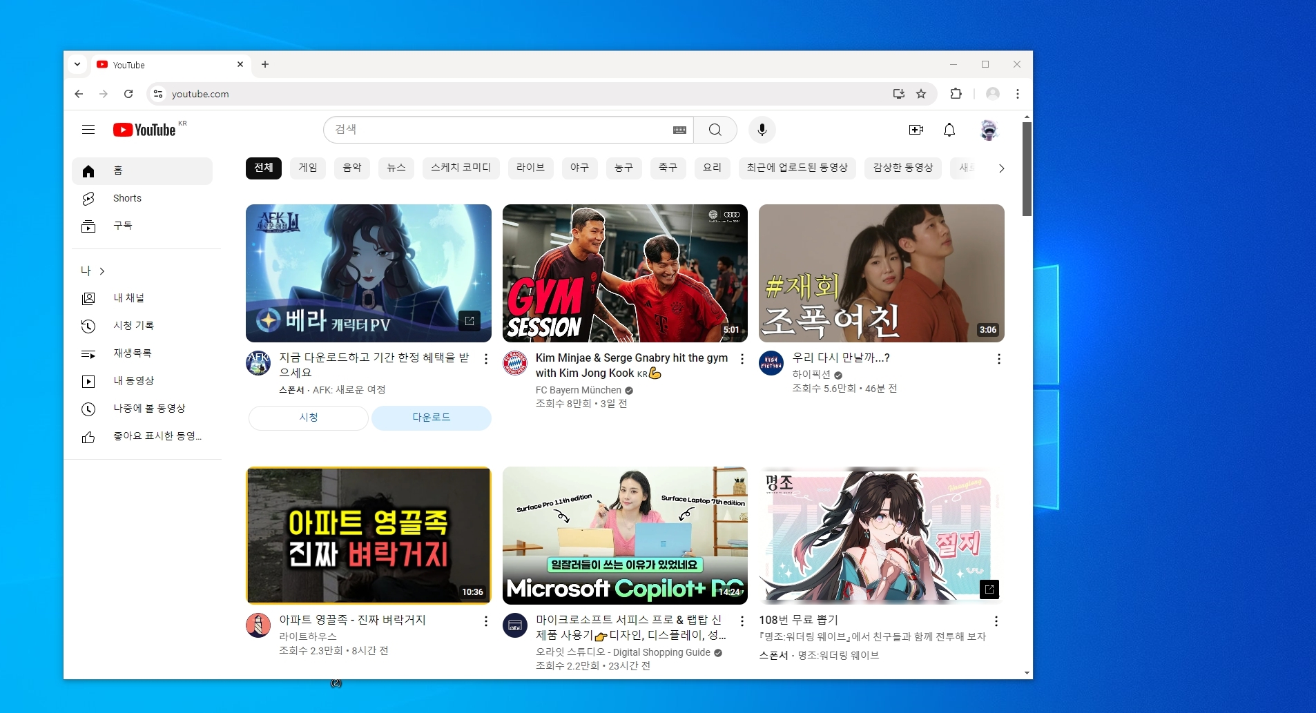1316x713 pixels.
Task: Close the YouTube browser tab
Action: click(240, 64)
